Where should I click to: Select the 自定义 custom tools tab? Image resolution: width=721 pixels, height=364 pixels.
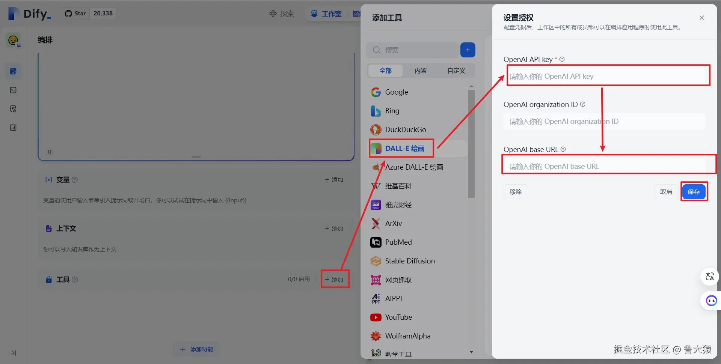coord(456,71)
